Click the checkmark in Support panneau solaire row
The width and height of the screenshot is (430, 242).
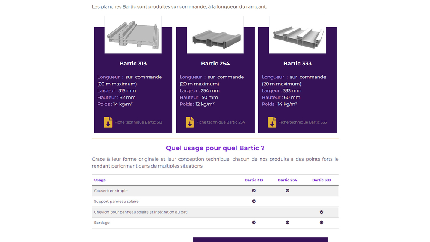coord(254,201)
